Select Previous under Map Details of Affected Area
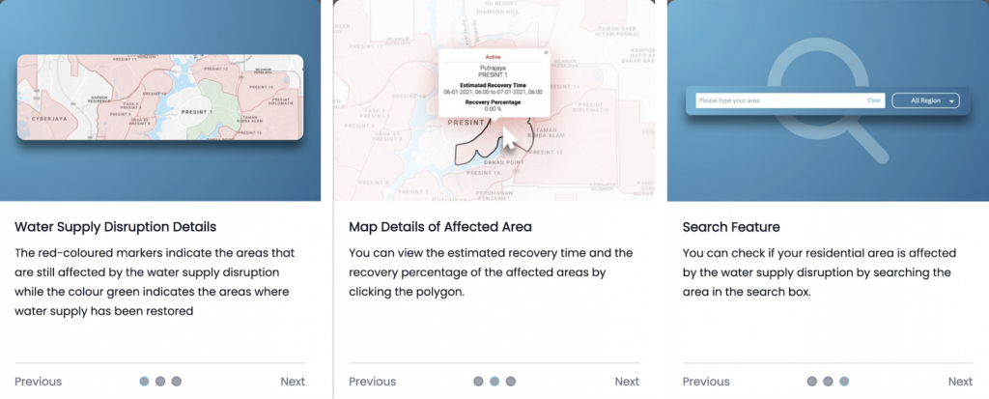 [372, 382]
